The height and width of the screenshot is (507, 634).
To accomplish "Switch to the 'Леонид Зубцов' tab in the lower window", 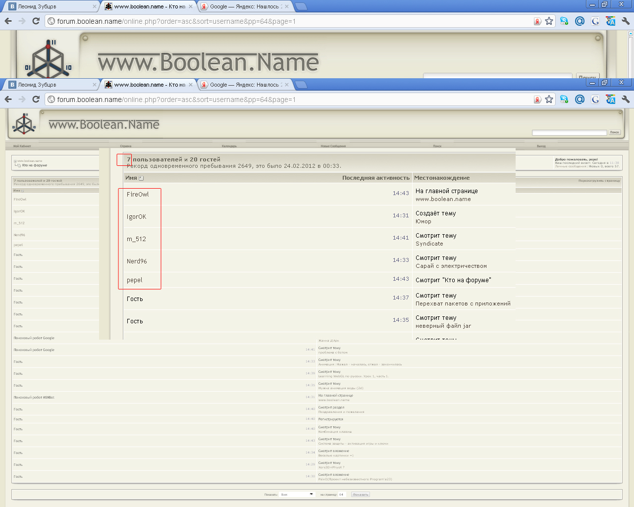I will point(50,85).
